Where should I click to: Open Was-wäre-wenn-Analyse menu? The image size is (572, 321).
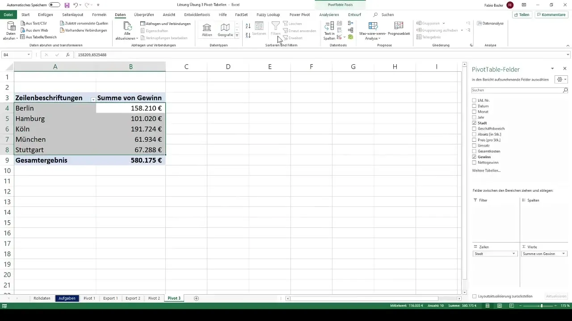click(x=373, y=31)
